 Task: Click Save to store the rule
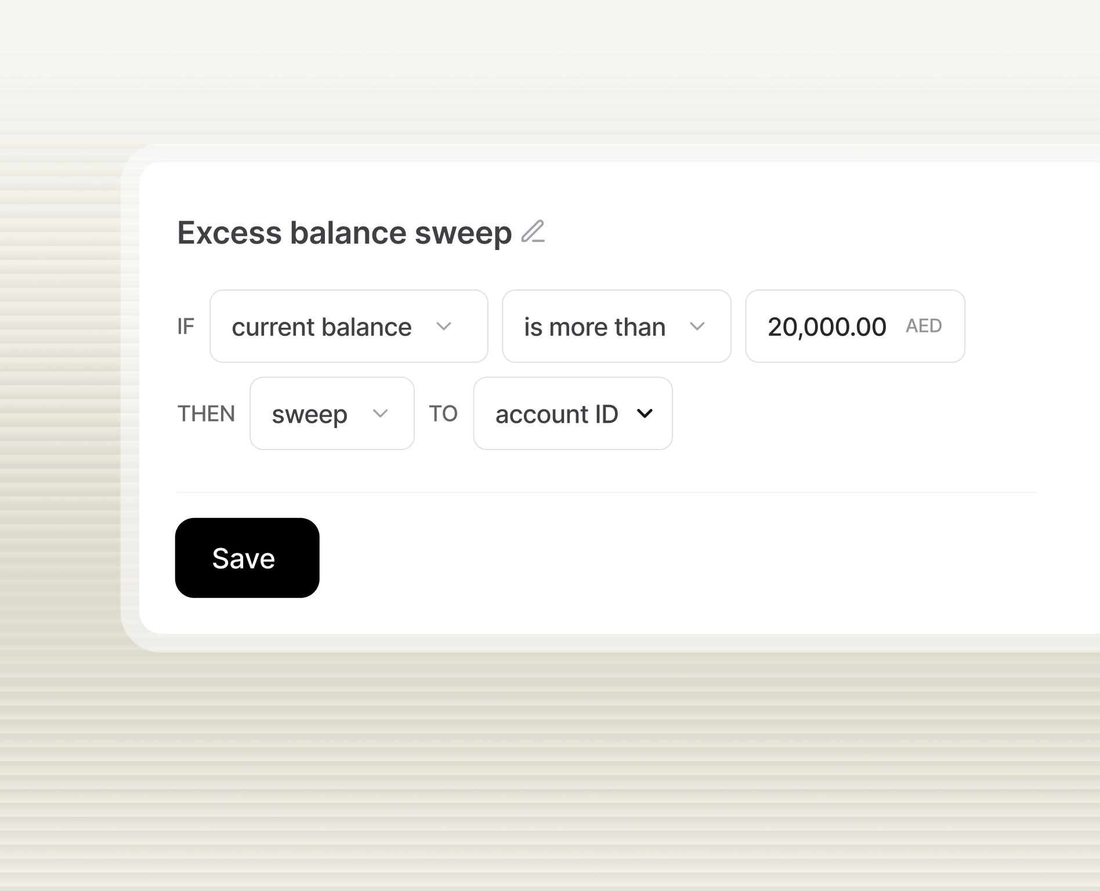coord(247,557)
